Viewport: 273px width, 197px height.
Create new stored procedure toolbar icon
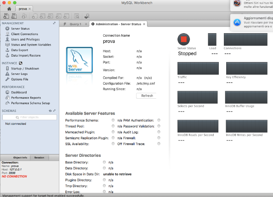click(58, 16)
